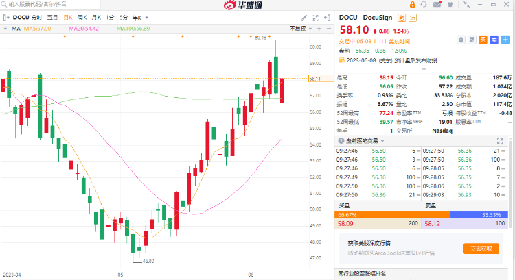The width and height of the screenshot is (515, 280).
Task: Collapse the left sidebar panel icon
Action: 6,18
